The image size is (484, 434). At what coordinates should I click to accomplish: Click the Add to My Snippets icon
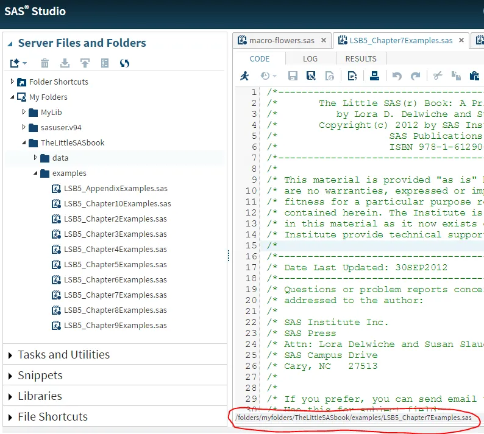[330, 76]
